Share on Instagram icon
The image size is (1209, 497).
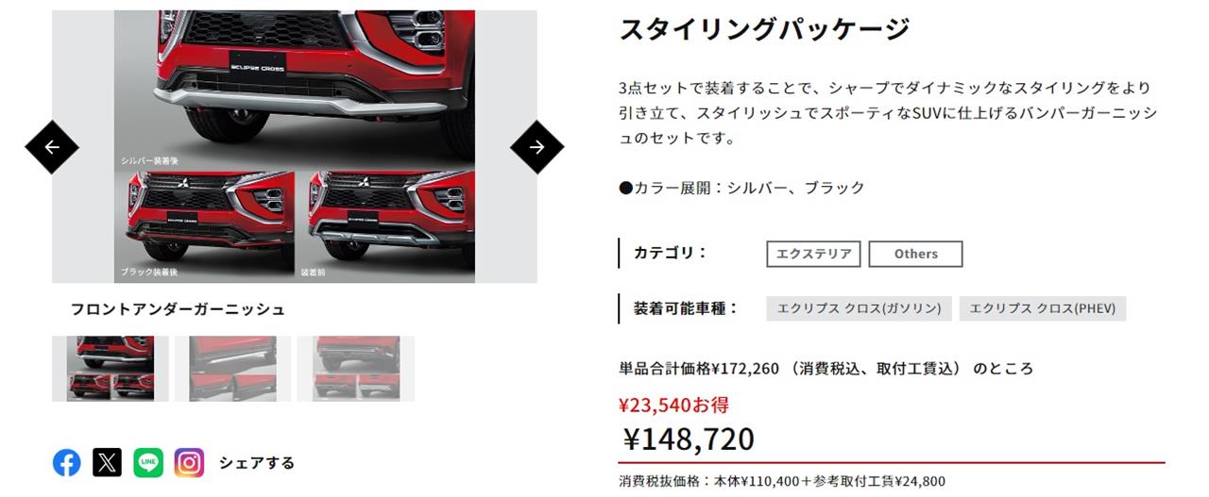(x=189, y=462)
